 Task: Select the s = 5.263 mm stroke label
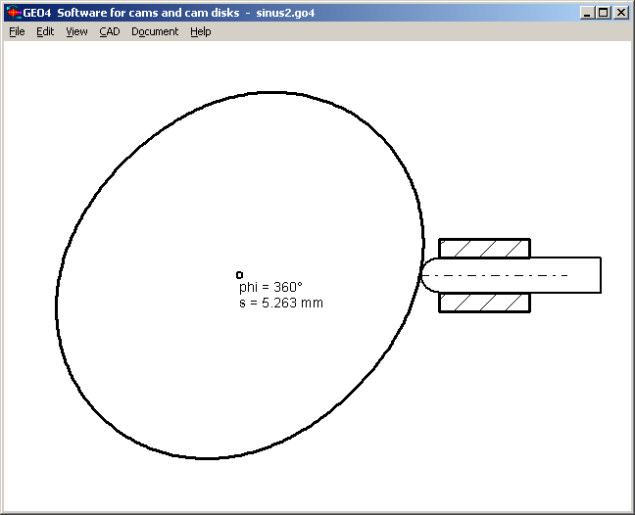[280, 304]
